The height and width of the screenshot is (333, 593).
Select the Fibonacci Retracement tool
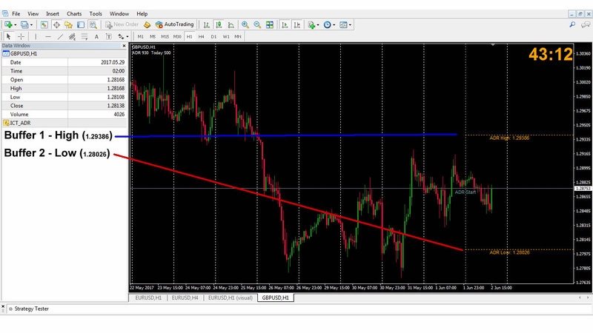coord(85,36)
